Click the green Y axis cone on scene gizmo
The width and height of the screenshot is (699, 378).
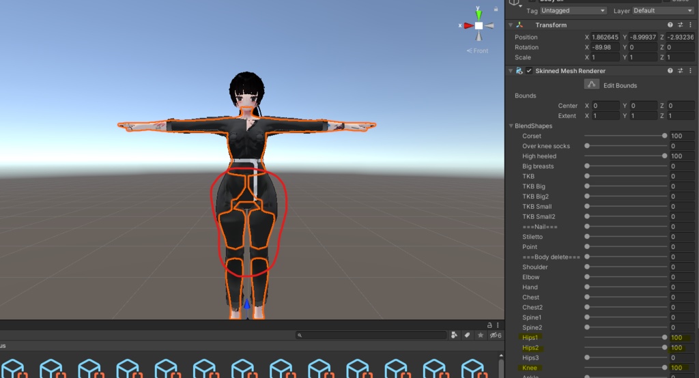click(479, 15)
